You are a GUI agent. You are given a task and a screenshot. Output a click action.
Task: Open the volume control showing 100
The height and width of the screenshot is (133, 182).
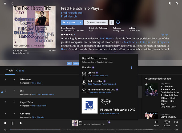pyautogui.click(x=176, y=123)
